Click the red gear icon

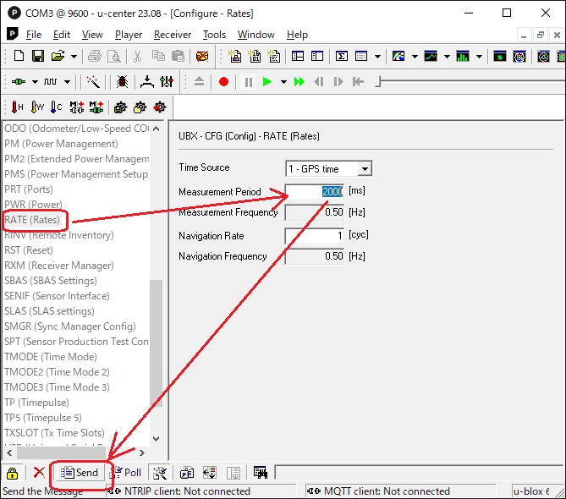point(160,107)
